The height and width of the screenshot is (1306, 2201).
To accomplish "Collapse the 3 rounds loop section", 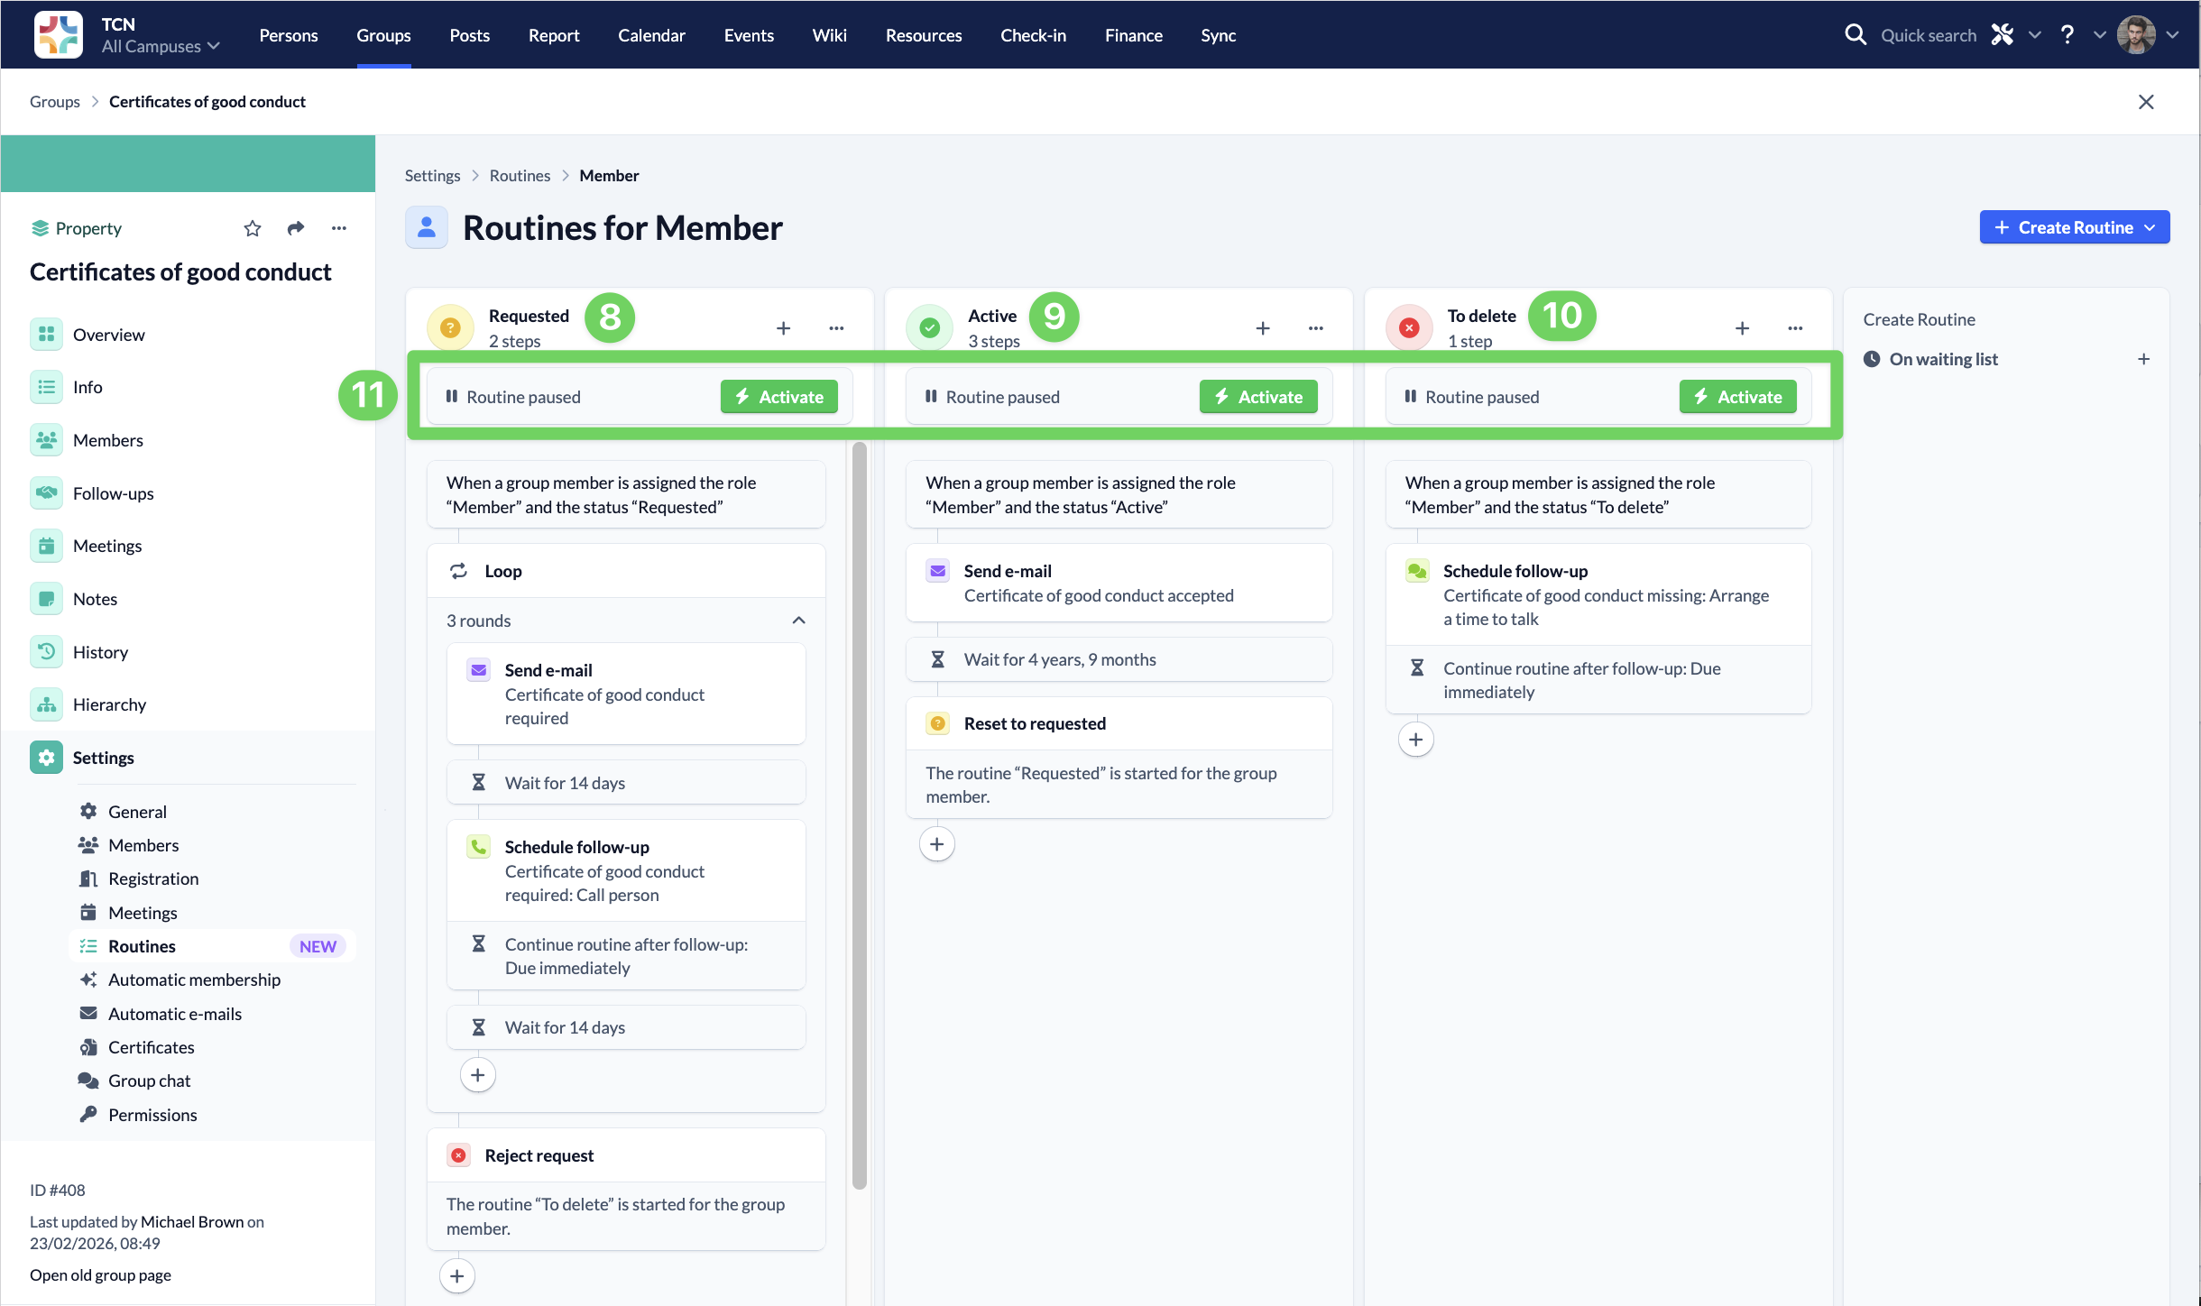I will [798, 621].
